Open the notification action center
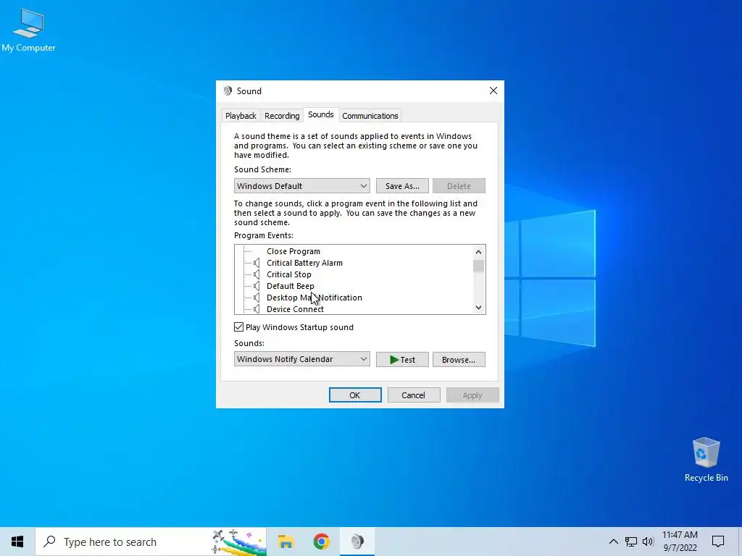This screenshot has height=556, width=742. click(x=718, y=542)
